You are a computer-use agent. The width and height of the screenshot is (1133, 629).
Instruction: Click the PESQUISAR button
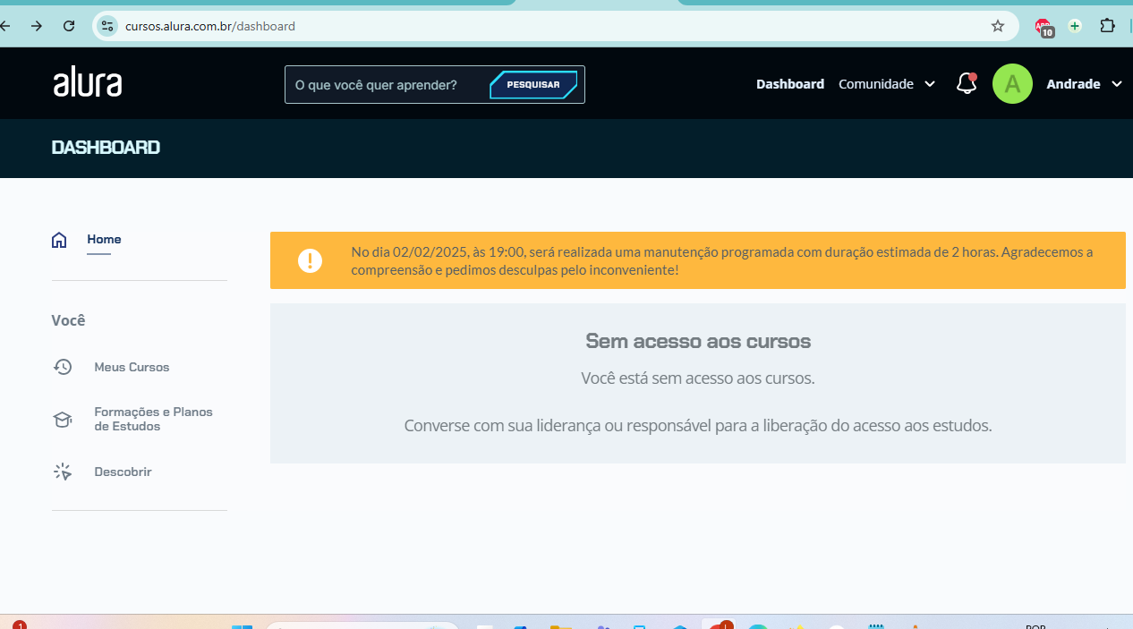pos(533,85)
